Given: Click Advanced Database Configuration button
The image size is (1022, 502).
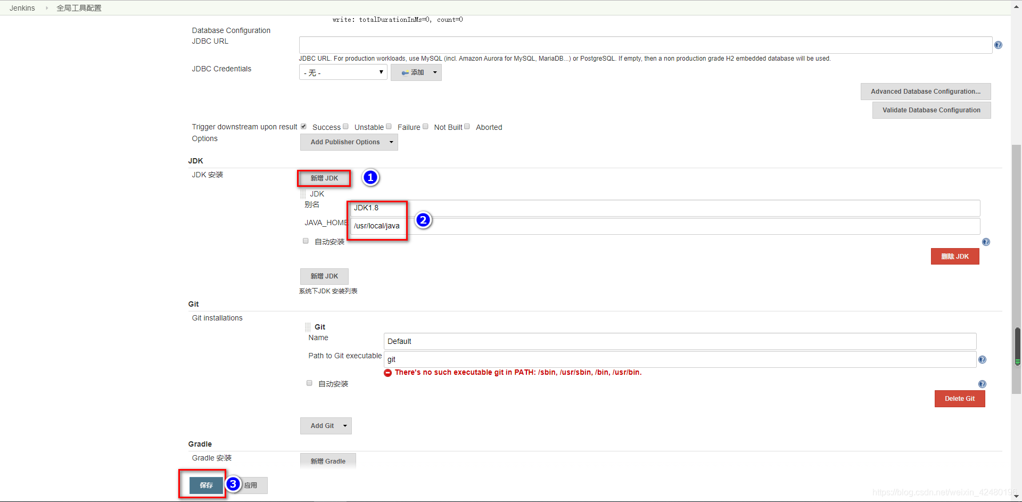Looking at the screenshot, I should coord(926,92).
